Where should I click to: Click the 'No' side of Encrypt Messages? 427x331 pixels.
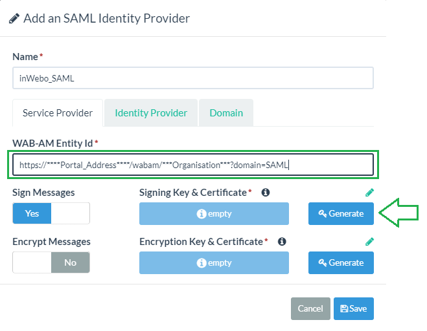70,262
